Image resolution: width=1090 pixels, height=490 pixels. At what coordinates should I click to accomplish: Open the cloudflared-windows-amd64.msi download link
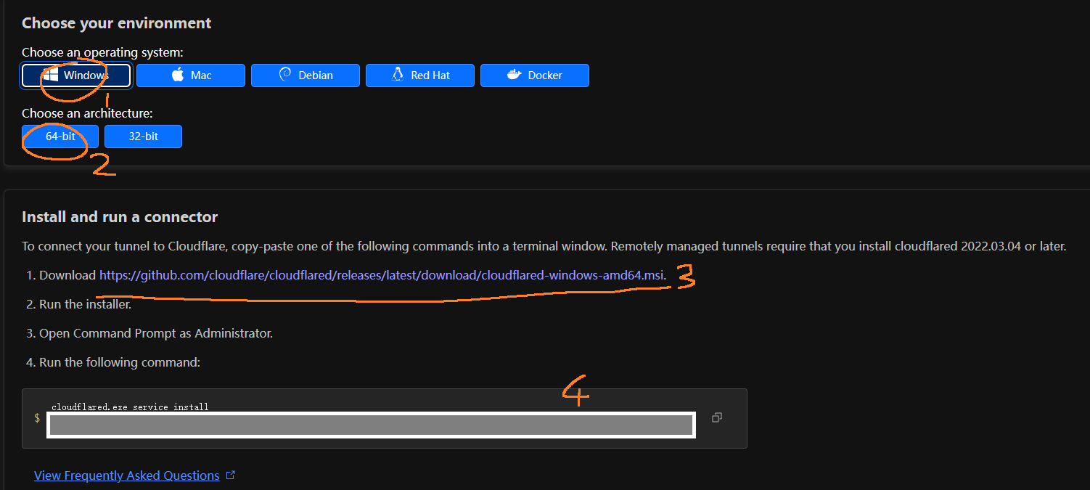click(381, 275)
